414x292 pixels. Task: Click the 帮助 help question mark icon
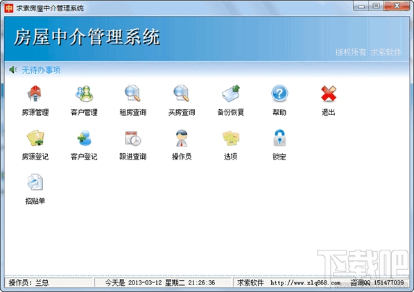[279, 94]
